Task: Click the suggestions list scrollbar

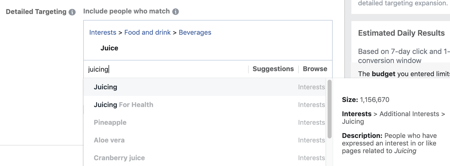Action: point(329,109)
